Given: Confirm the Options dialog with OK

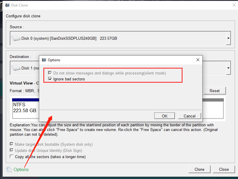Looking at the screenshot, I should [165, 116].
